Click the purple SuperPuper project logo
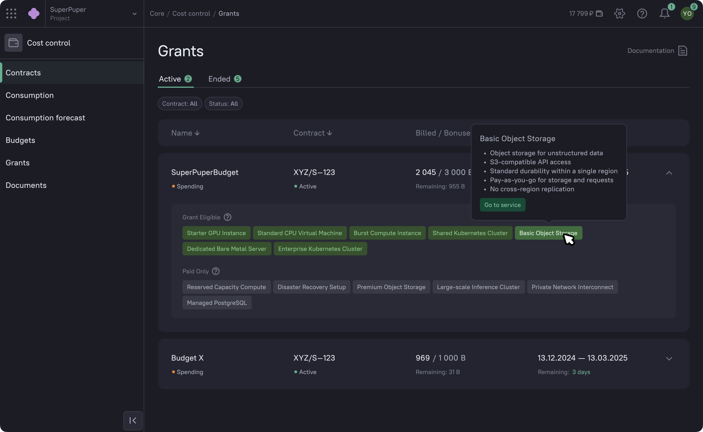 (34, 13)
